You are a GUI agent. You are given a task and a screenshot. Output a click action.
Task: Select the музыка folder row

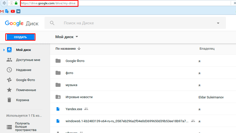71,85
